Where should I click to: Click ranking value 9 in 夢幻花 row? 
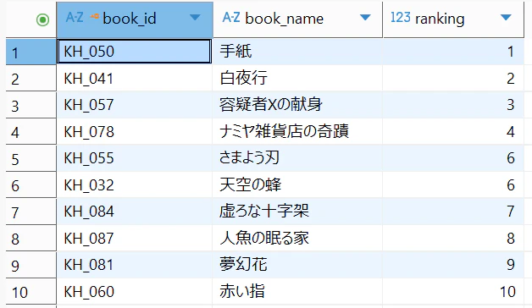pos(511,265)
